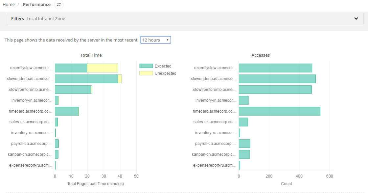Toggle the Expected legend series
This screenshot has width=368, height=193.
(x=163, y=66)
